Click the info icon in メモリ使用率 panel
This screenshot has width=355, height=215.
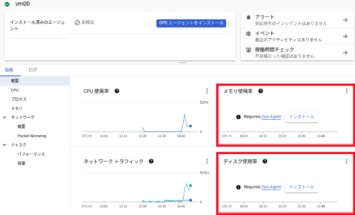(x=238, y=117)
